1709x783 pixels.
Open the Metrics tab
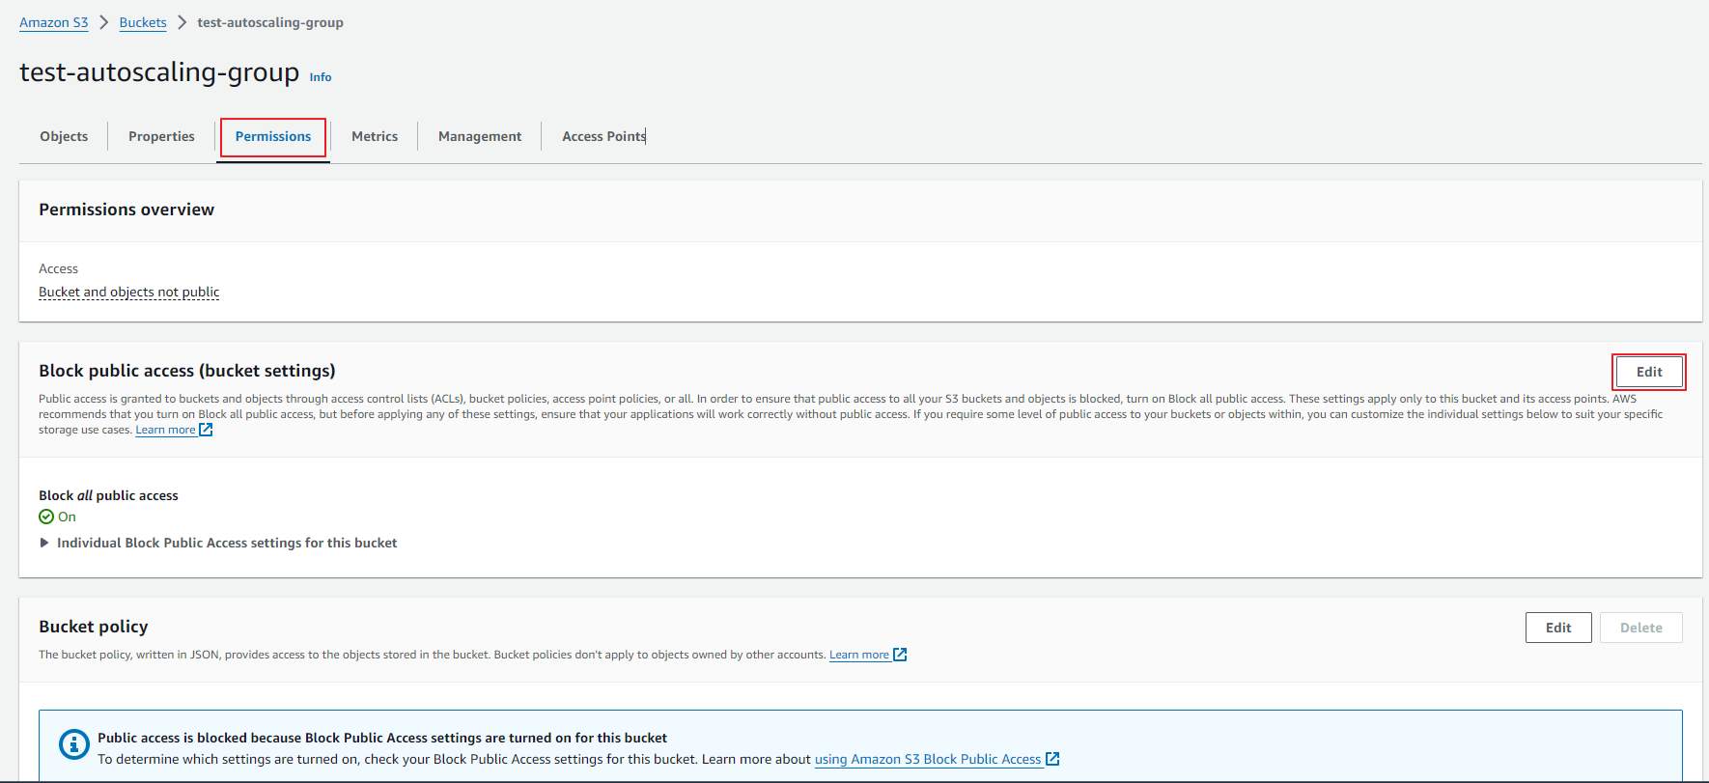[375, 136]
